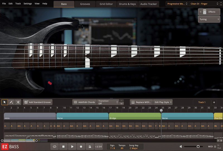223x151 pixels.
Task: Click the effects pedal icon
Action: pos(205,12)
